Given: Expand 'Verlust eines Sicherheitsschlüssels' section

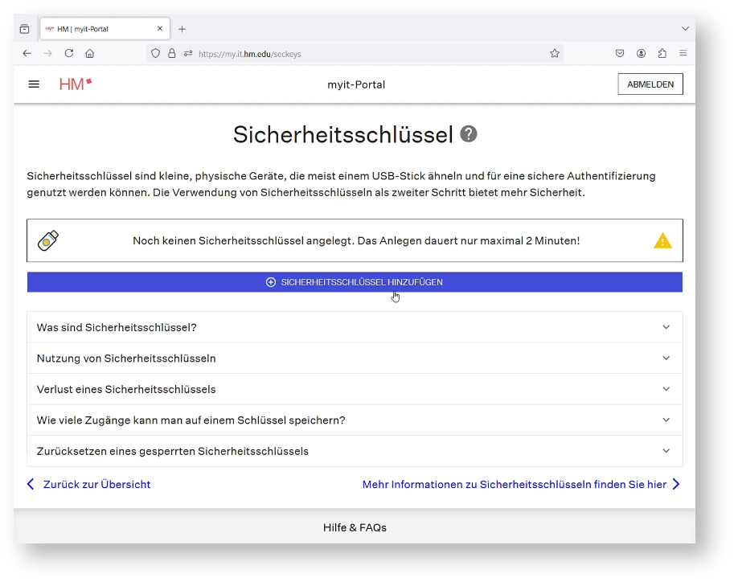Looking at the screenshot, I should 355,389.
